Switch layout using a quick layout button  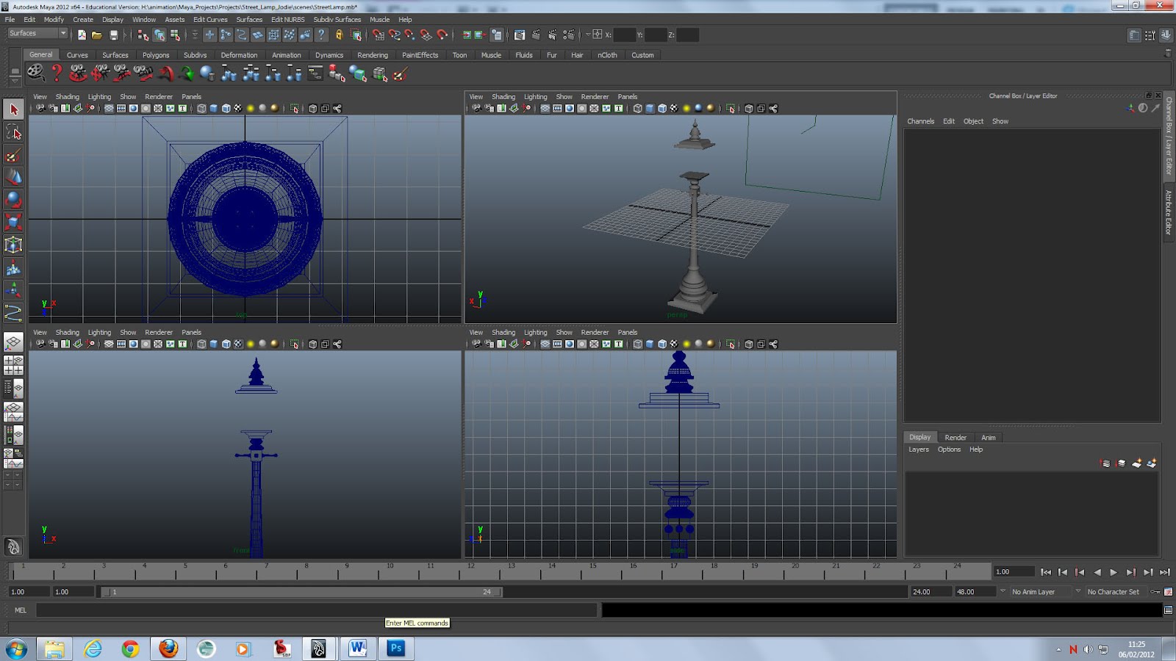coord(13,365)
